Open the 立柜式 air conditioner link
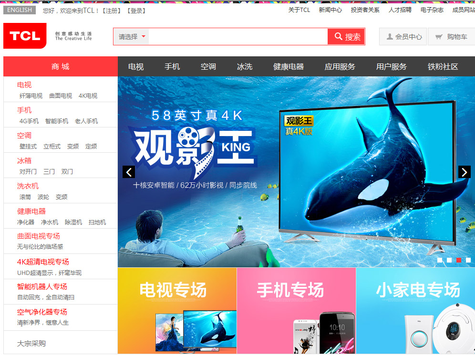475x358 pixels. (x=52, y=147)
